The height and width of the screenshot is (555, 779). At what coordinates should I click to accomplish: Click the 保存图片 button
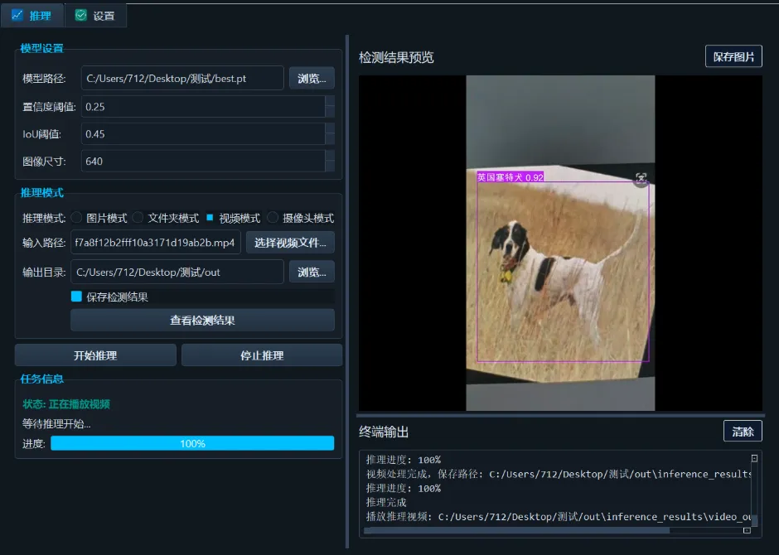[x=733, y=56]
